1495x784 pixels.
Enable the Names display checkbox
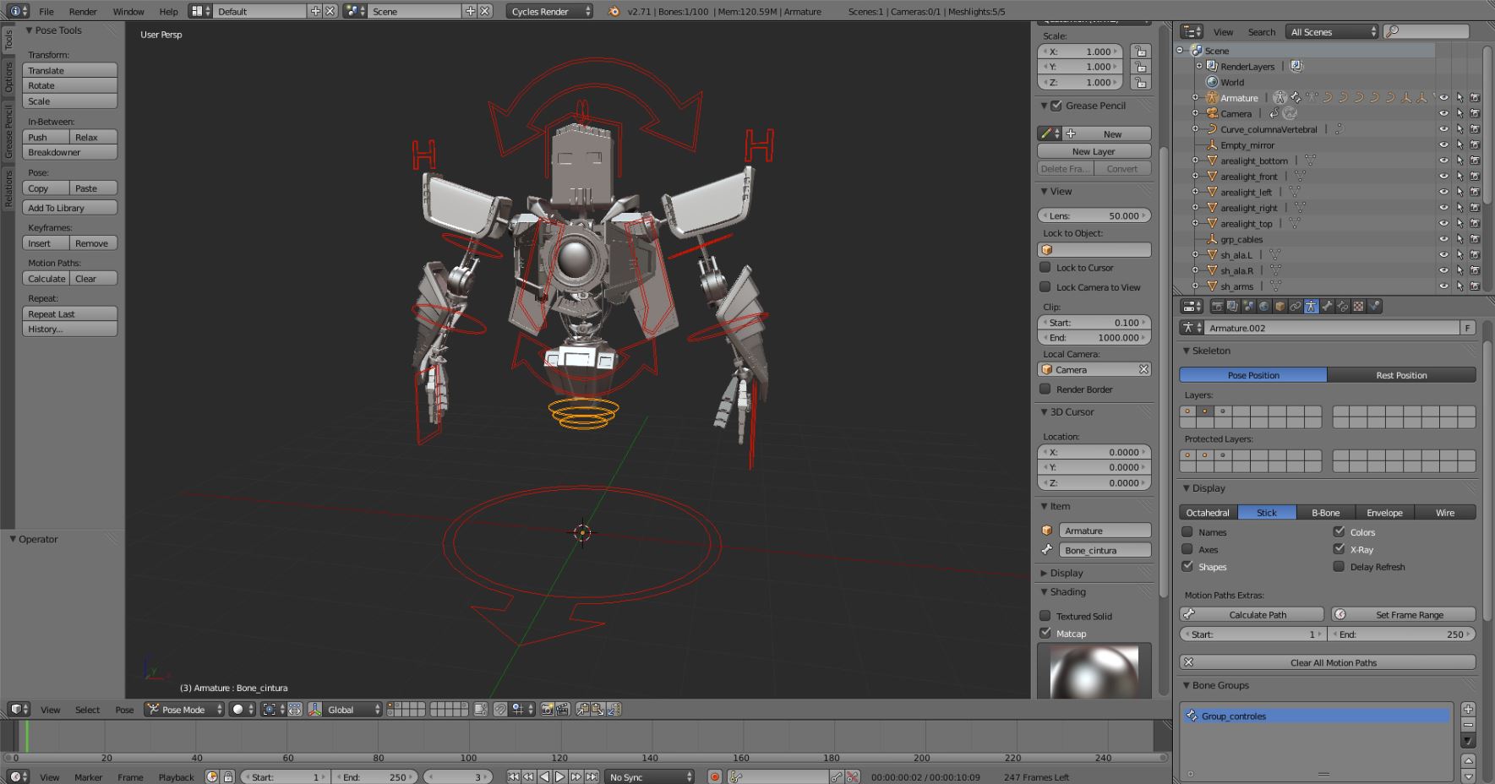[1187, 532]
